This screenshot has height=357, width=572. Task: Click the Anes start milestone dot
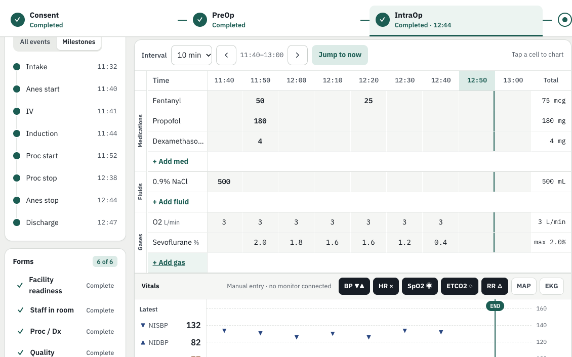[x=16, y=89]
